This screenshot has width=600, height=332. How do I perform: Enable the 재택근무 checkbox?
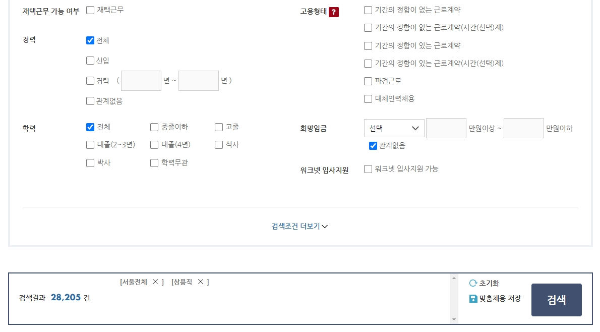[89, 9]
